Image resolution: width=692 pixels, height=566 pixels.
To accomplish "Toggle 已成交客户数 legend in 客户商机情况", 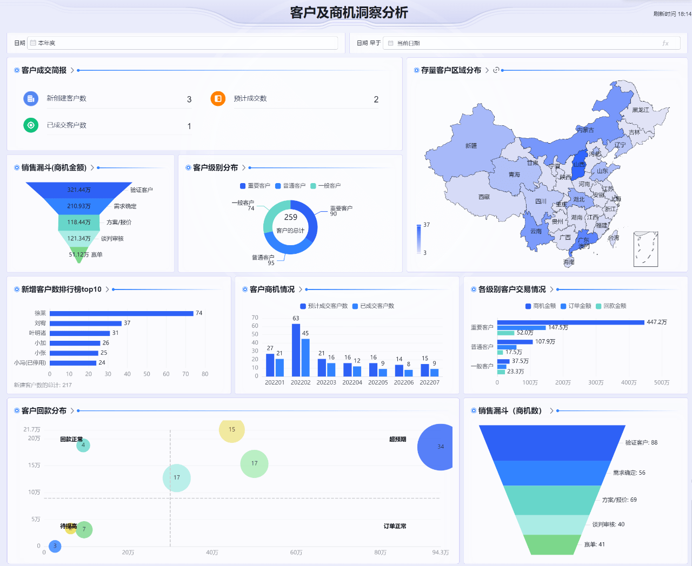I will pyautogui.click(x=374, y=306).
